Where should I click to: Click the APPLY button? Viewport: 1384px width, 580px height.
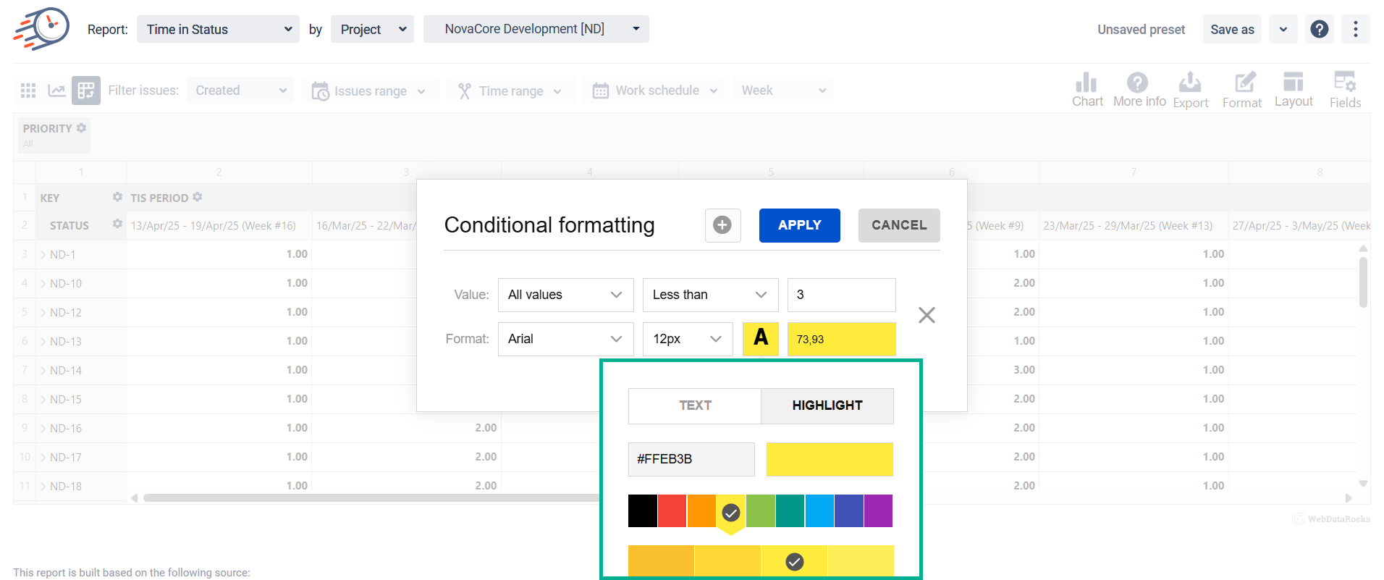click(799, 225)
